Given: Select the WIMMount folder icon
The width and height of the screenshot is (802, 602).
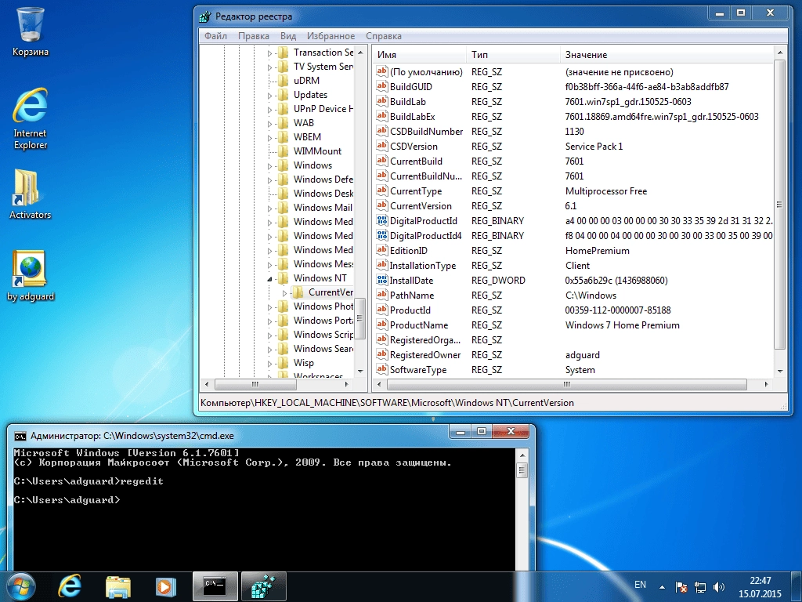Looking at the screenshot, I should [283, 151].
